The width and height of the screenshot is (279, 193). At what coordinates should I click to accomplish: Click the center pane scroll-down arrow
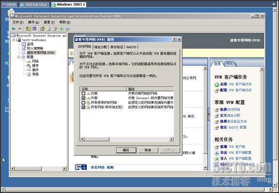coord(205,168)
